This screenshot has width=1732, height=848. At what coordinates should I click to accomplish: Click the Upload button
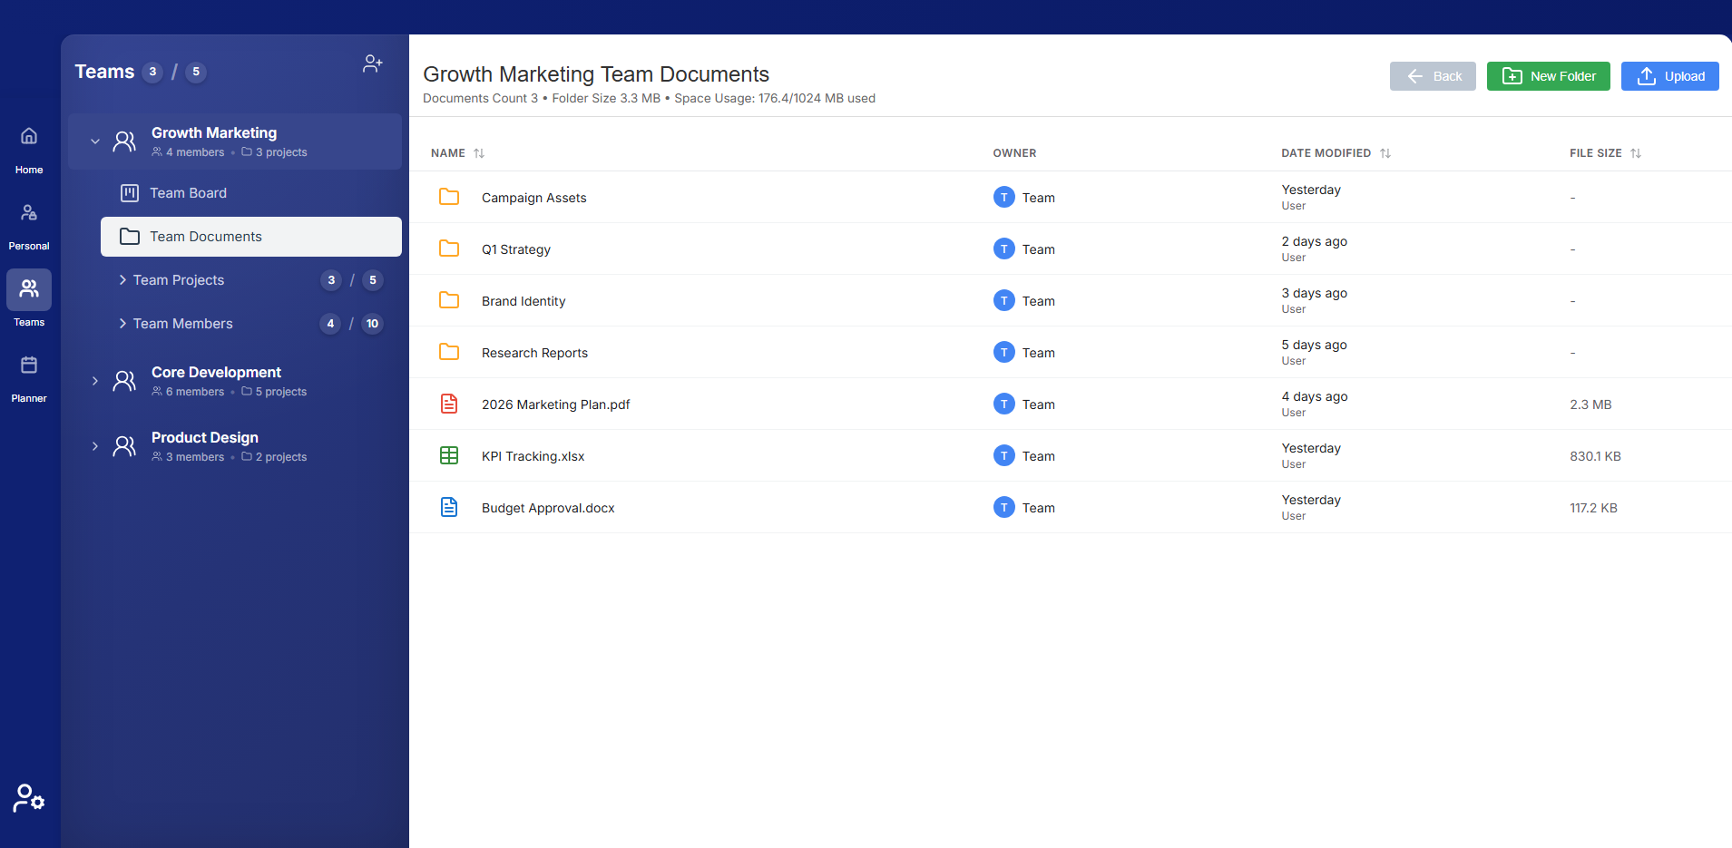click(1669, 76)
